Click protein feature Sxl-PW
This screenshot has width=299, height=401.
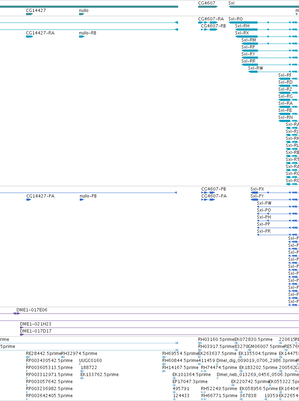264,203
